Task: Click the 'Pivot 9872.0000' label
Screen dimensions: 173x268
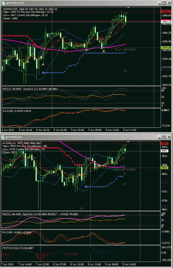Action: tap(125, 169)
